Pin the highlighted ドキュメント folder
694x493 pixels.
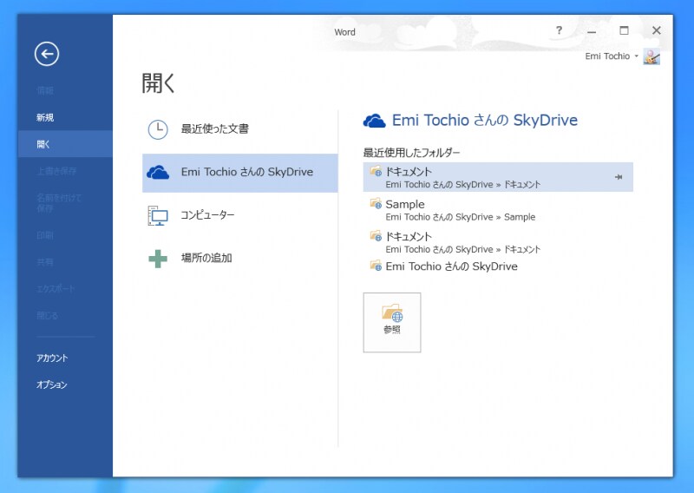pos(619,177)
